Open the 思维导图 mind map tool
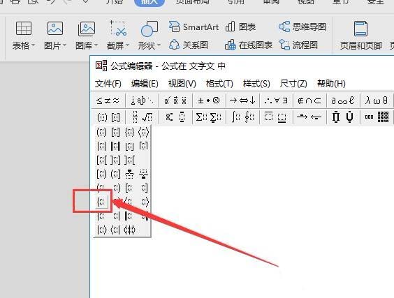Image resolution: width=394 pixels, height=298 pixels. click(x=302, y=27)
